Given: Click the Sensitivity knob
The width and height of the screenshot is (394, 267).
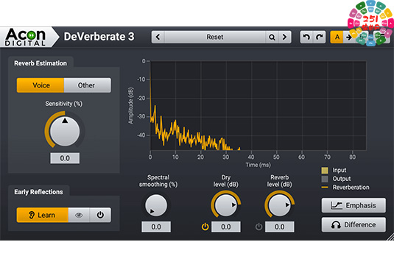Looking at the screenshot, I should point(65,131).
